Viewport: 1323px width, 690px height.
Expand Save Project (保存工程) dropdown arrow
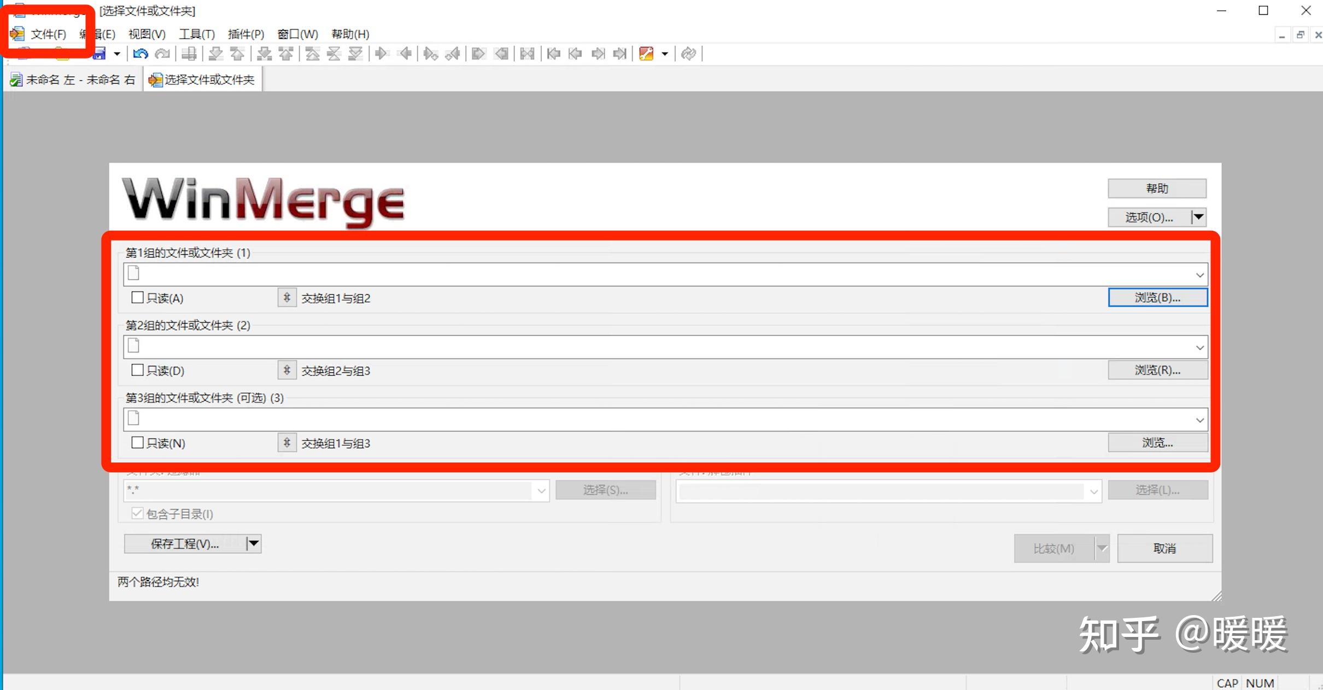pos(254,543)
